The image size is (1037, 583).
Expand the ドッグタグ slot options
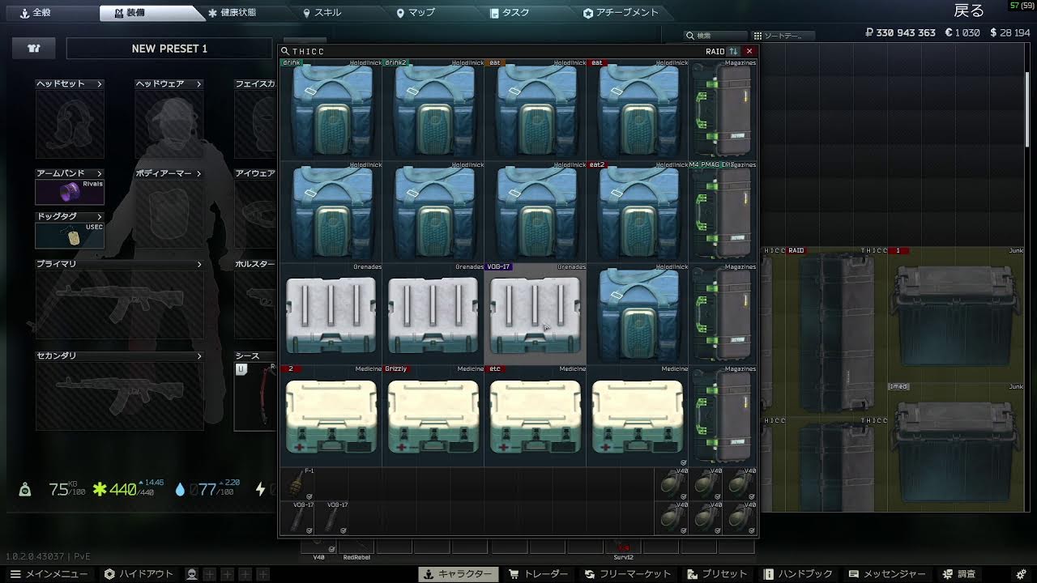pos(100,217)
